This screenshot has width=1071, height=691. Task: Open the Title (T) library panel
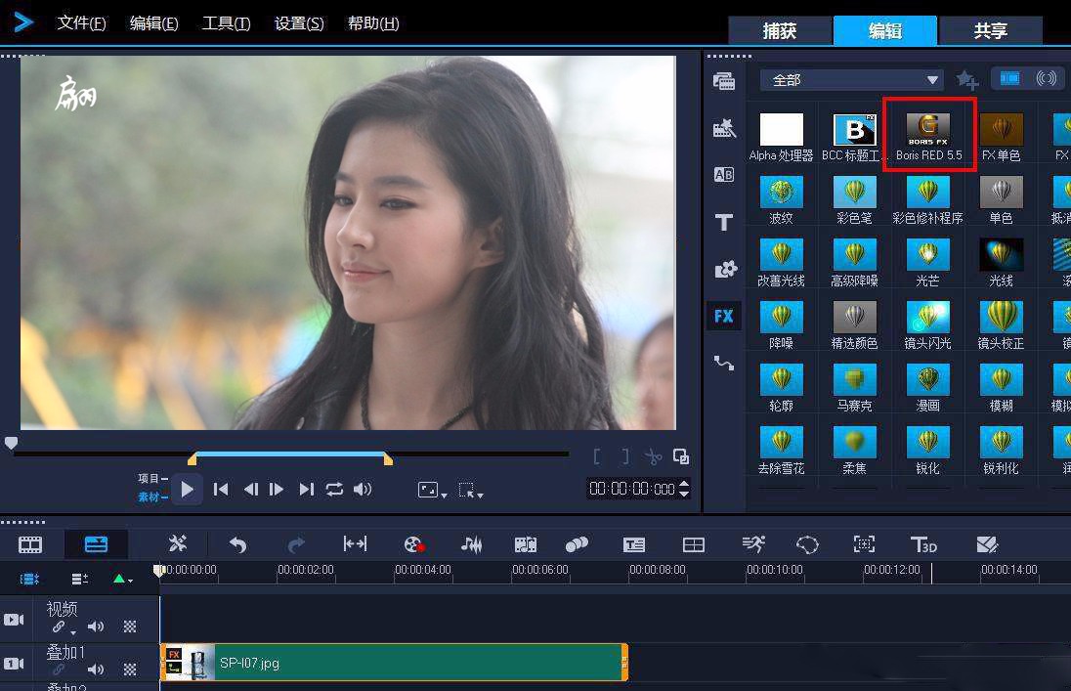(724, 223)
